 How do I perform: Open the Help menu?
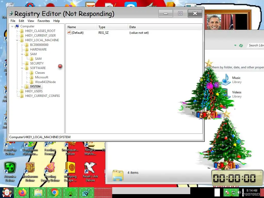[x=56, y=21]
